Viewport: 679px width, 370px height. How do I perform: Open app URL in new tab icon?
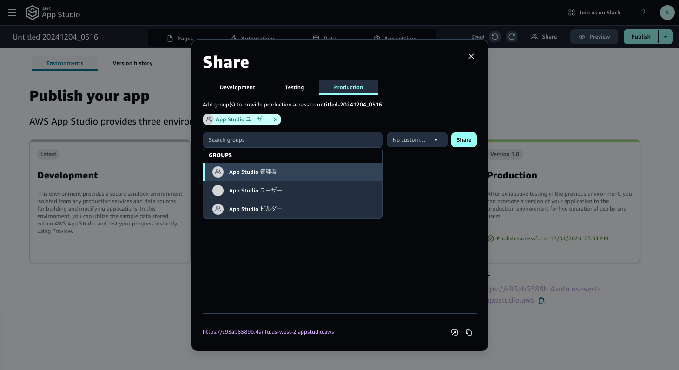click(x=455, y=332)
